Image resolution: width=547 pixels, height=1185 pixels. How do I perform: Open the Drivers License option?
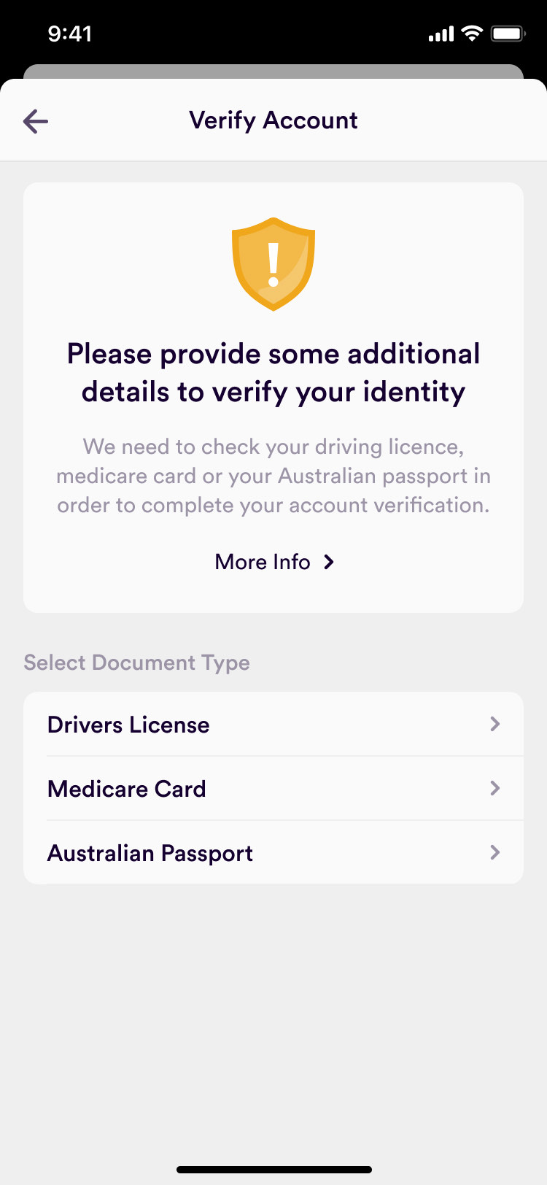tap(128, 725)
